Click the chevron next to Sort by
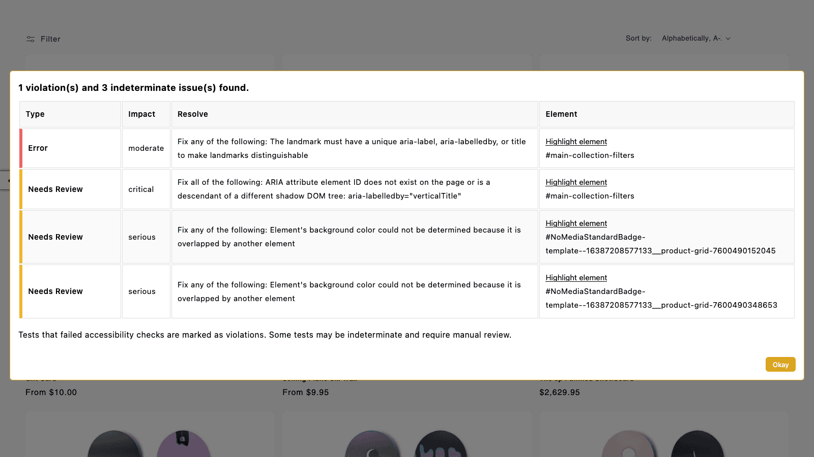This screenshot has width=814, height=457. coord(728,38)
